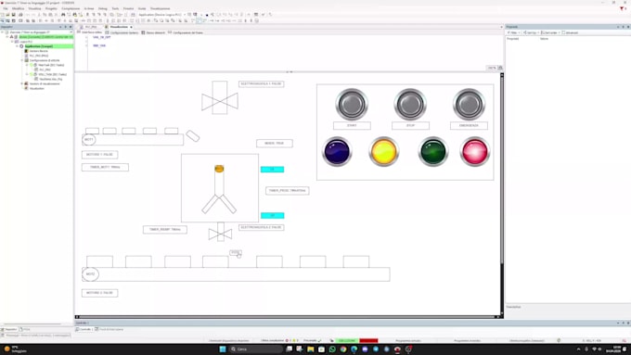Click the find binoculars toolbar icon
Screen dimensions: 631x355
click(x=63, y=15)
